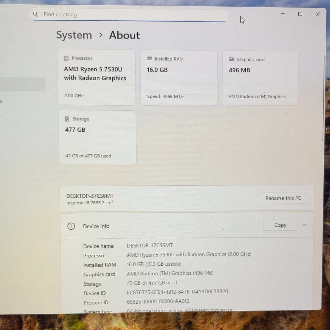
Task: Select processor value ending '(2.00 GHz)'
Action: click(x=189, y=254)
